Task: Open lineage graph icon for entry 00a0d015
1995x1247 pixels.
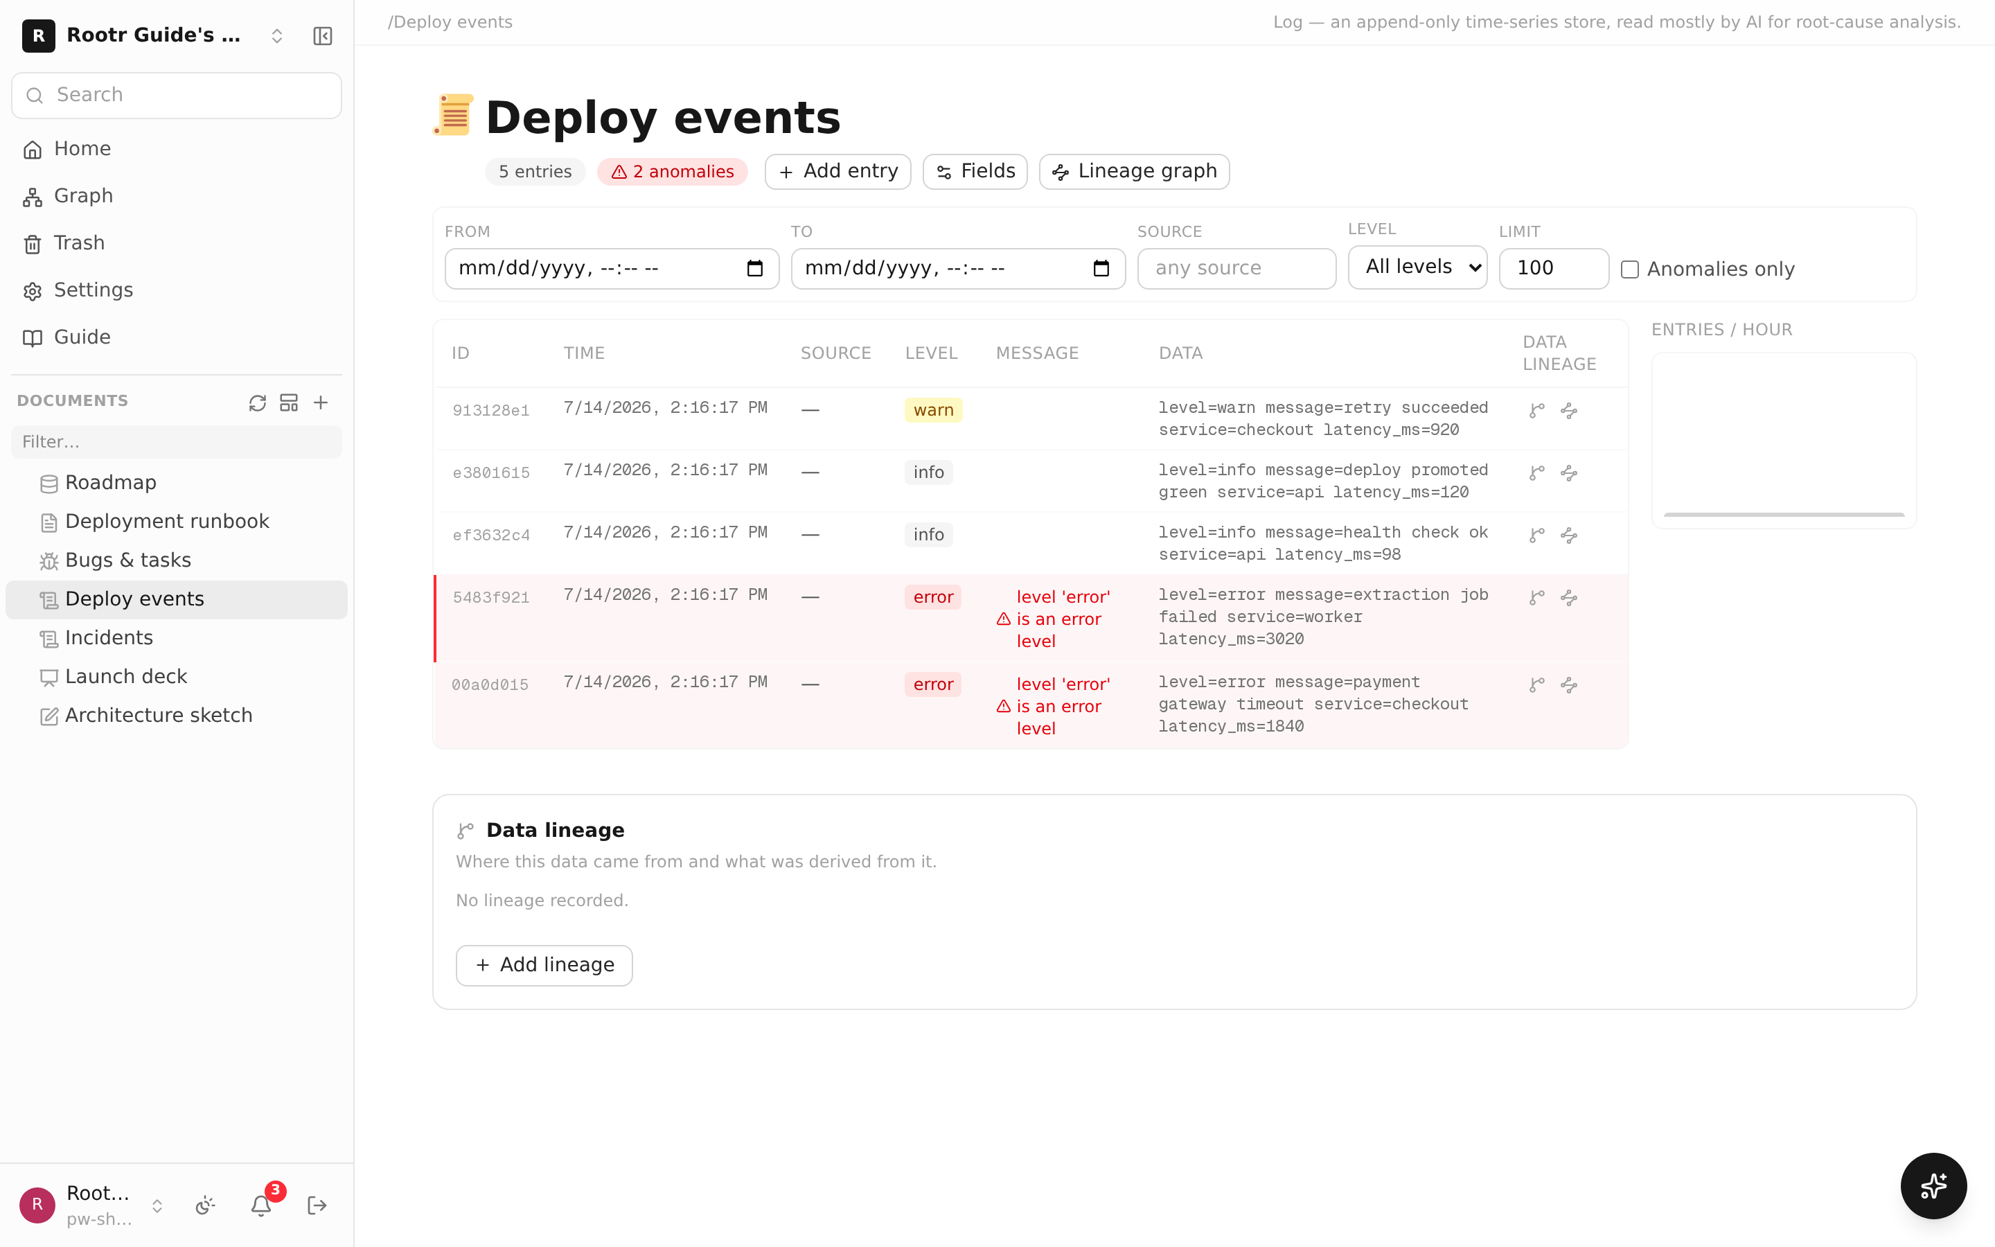Action: tap(1569, 685)
